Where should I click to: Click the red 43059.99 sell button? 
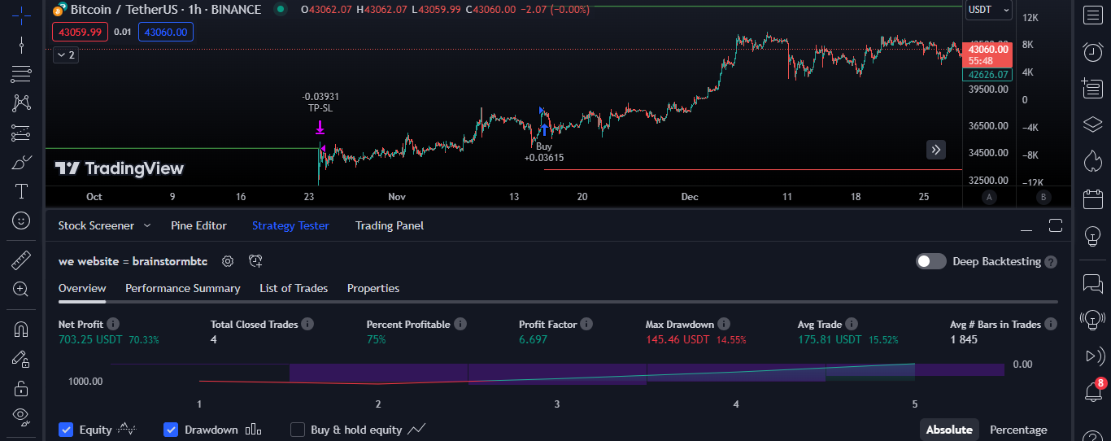coord(80,33)
